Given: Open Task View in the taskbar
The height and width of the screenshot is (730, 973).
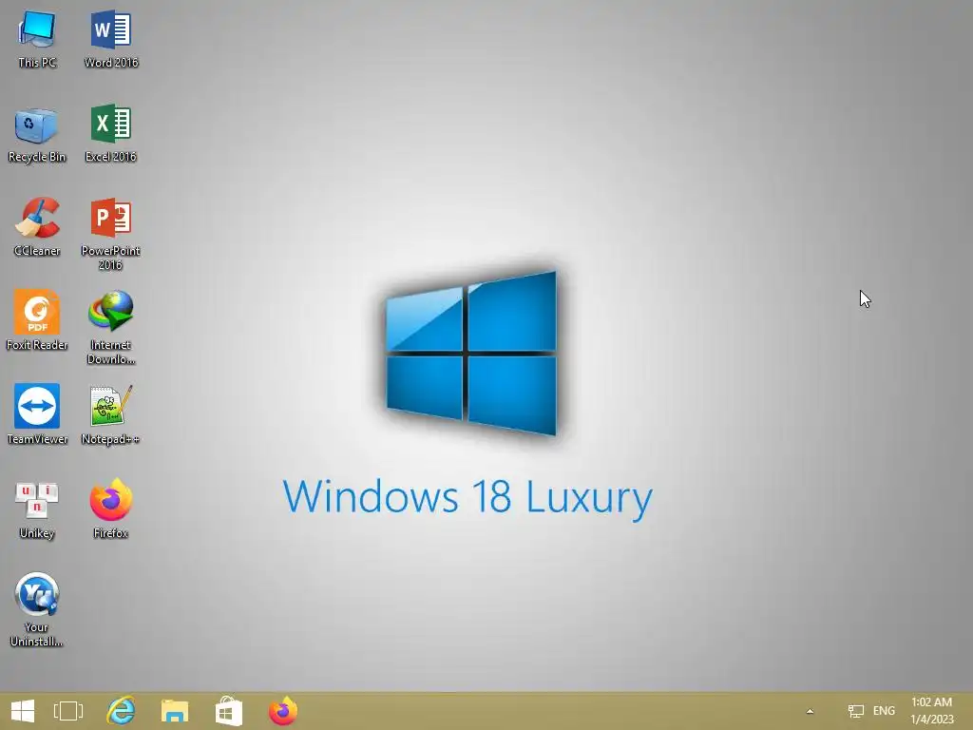Looking at the screenshot, I should pos(68,711).
